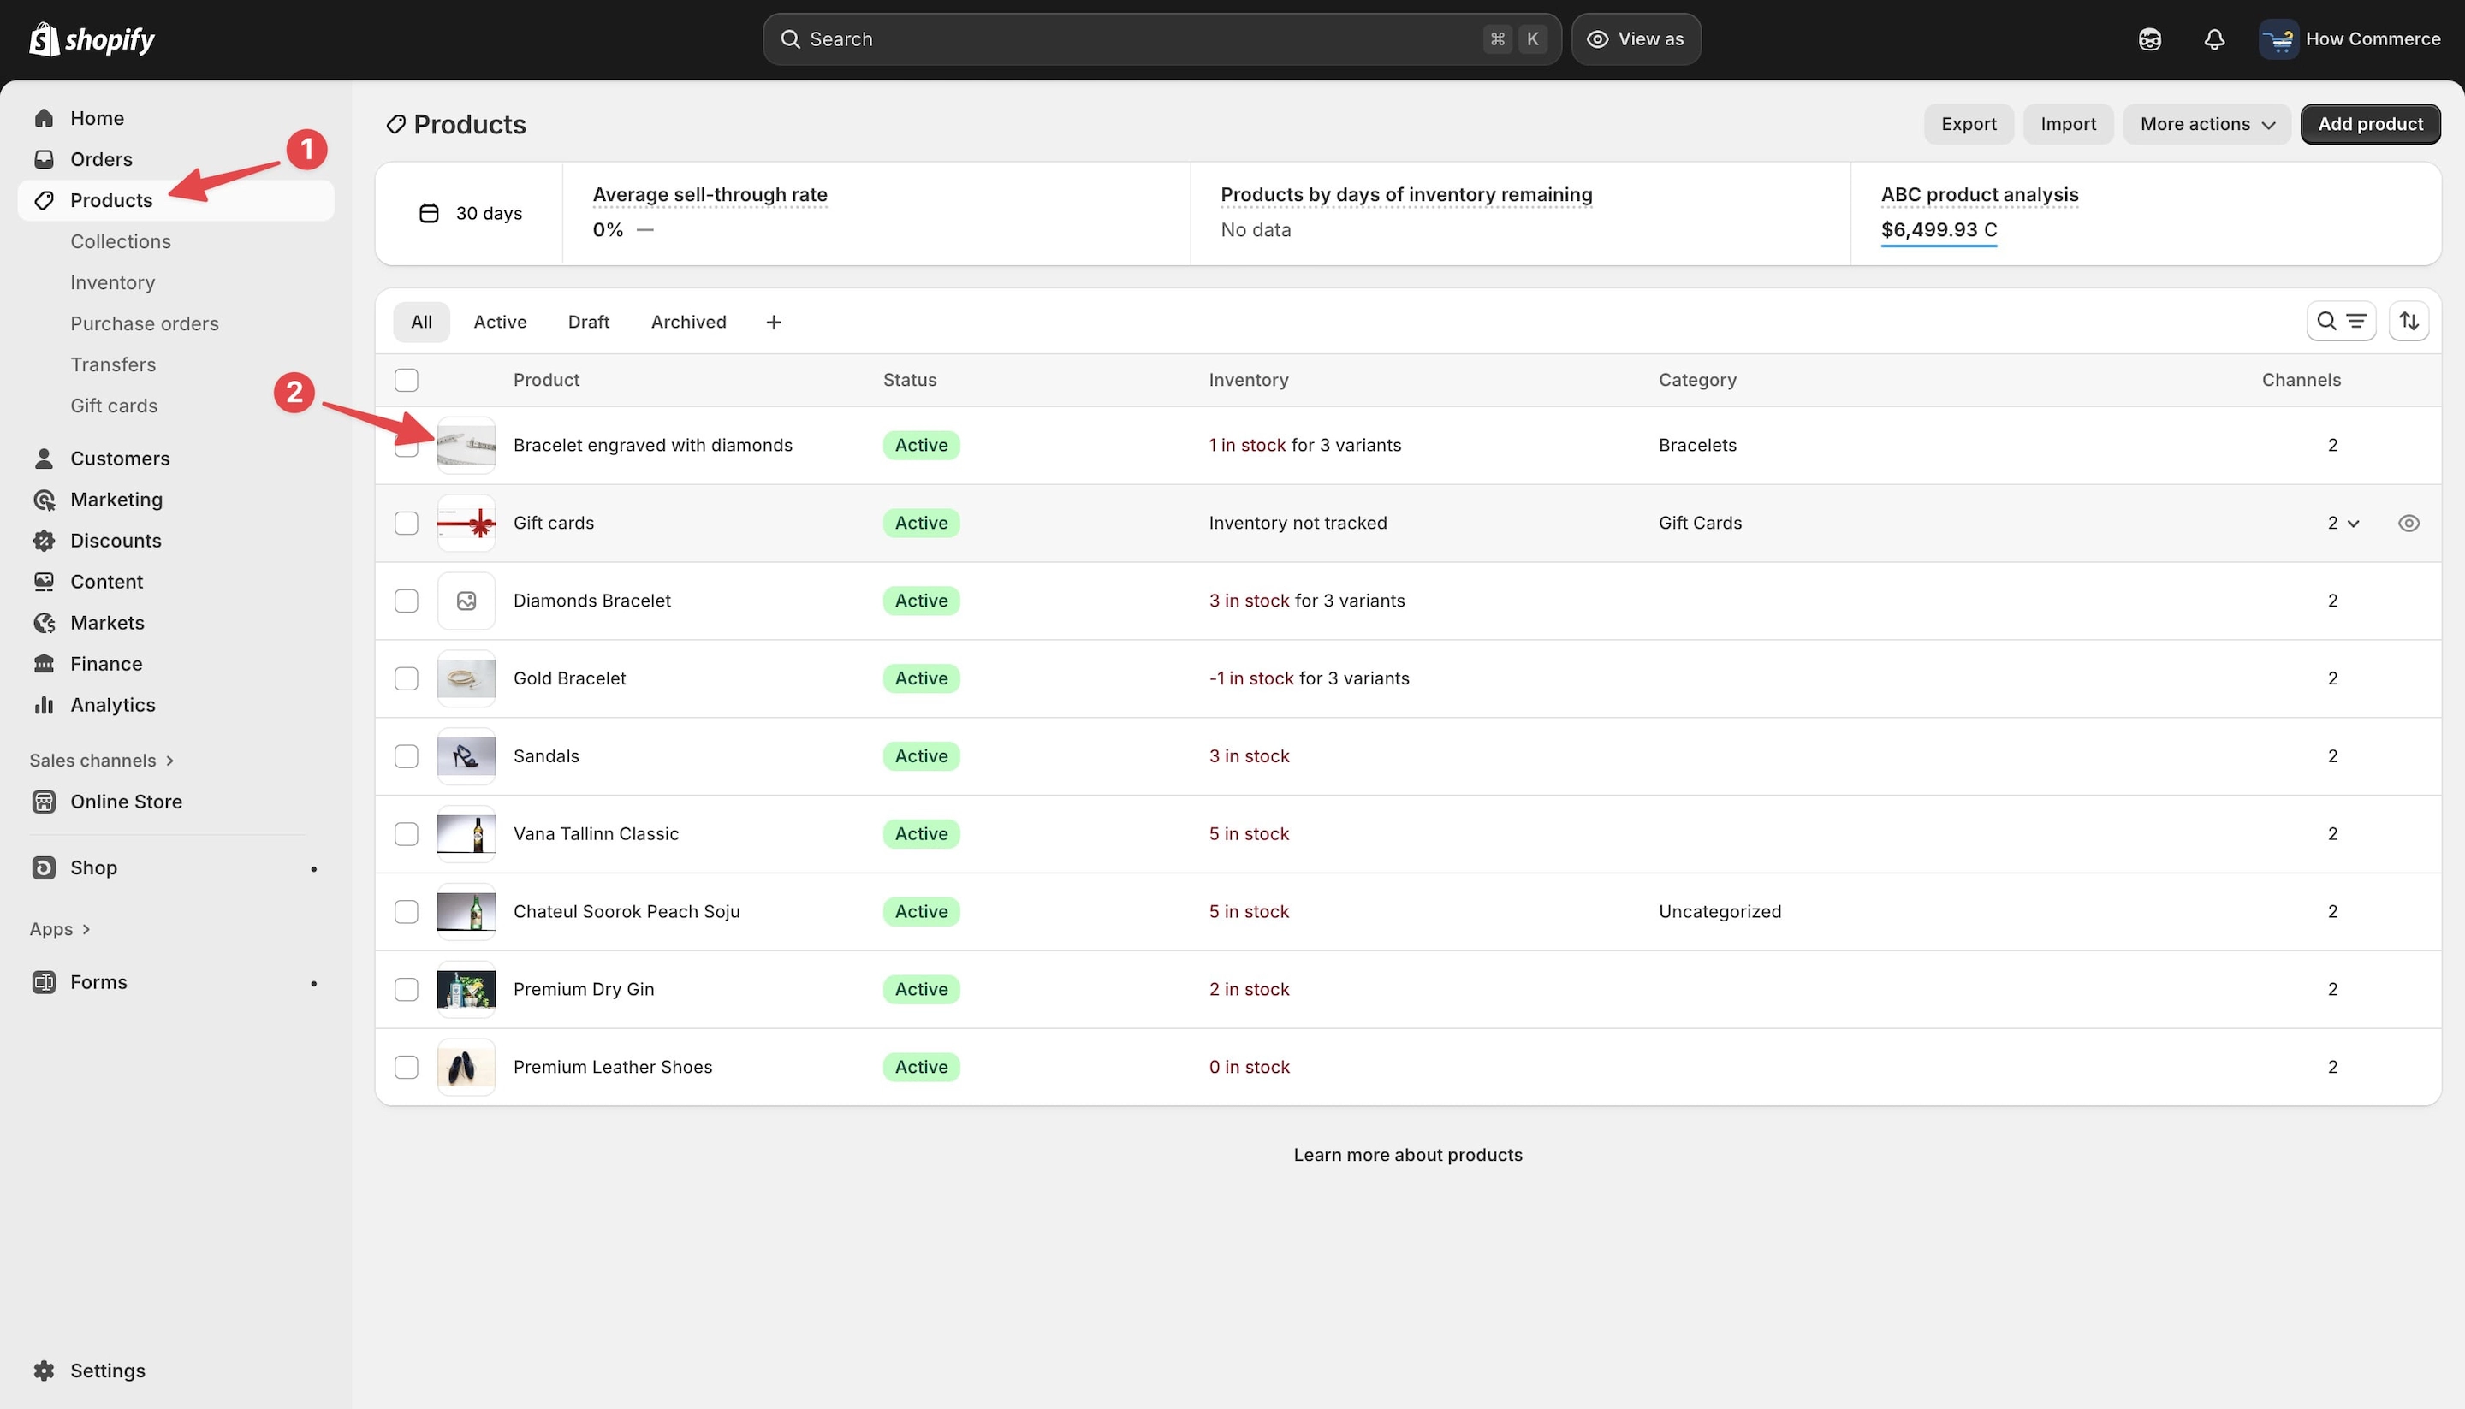Click the Forms app icon
This screenshot has height=1409, width=2465.
pos(44,981)
